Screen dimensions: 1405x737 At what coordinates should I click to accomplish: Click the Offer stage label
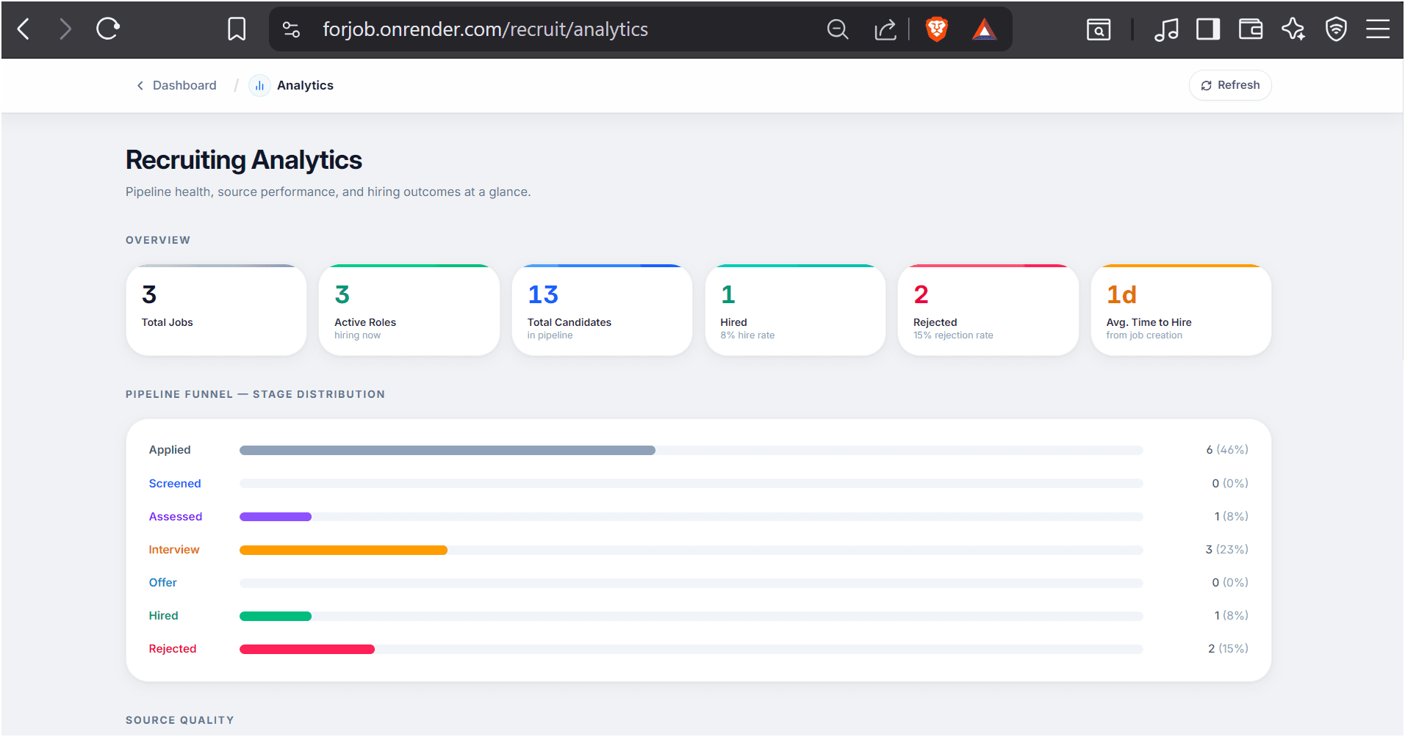163,583
